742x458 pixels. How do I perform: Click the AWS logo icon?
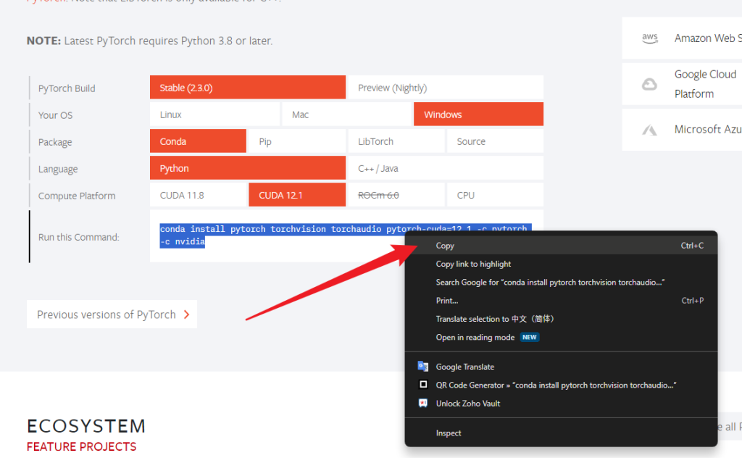(x=649, y=38)
